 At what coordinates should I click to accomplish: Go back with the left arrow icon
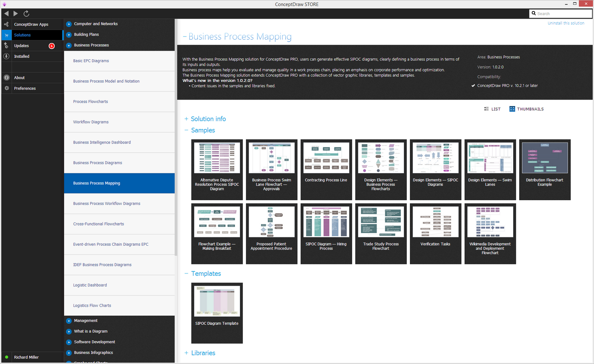6,13
